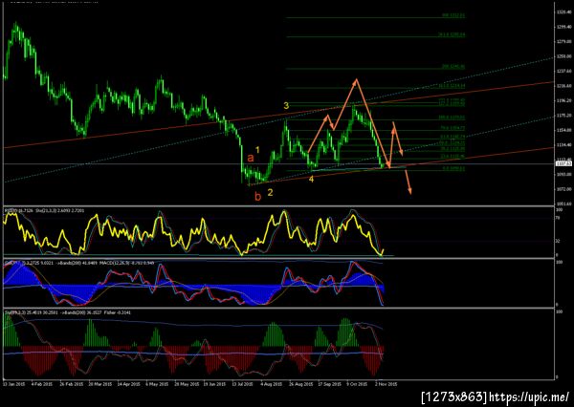
Task: Click the '13 Jan 2015' date label
Action: coord(14,384)
